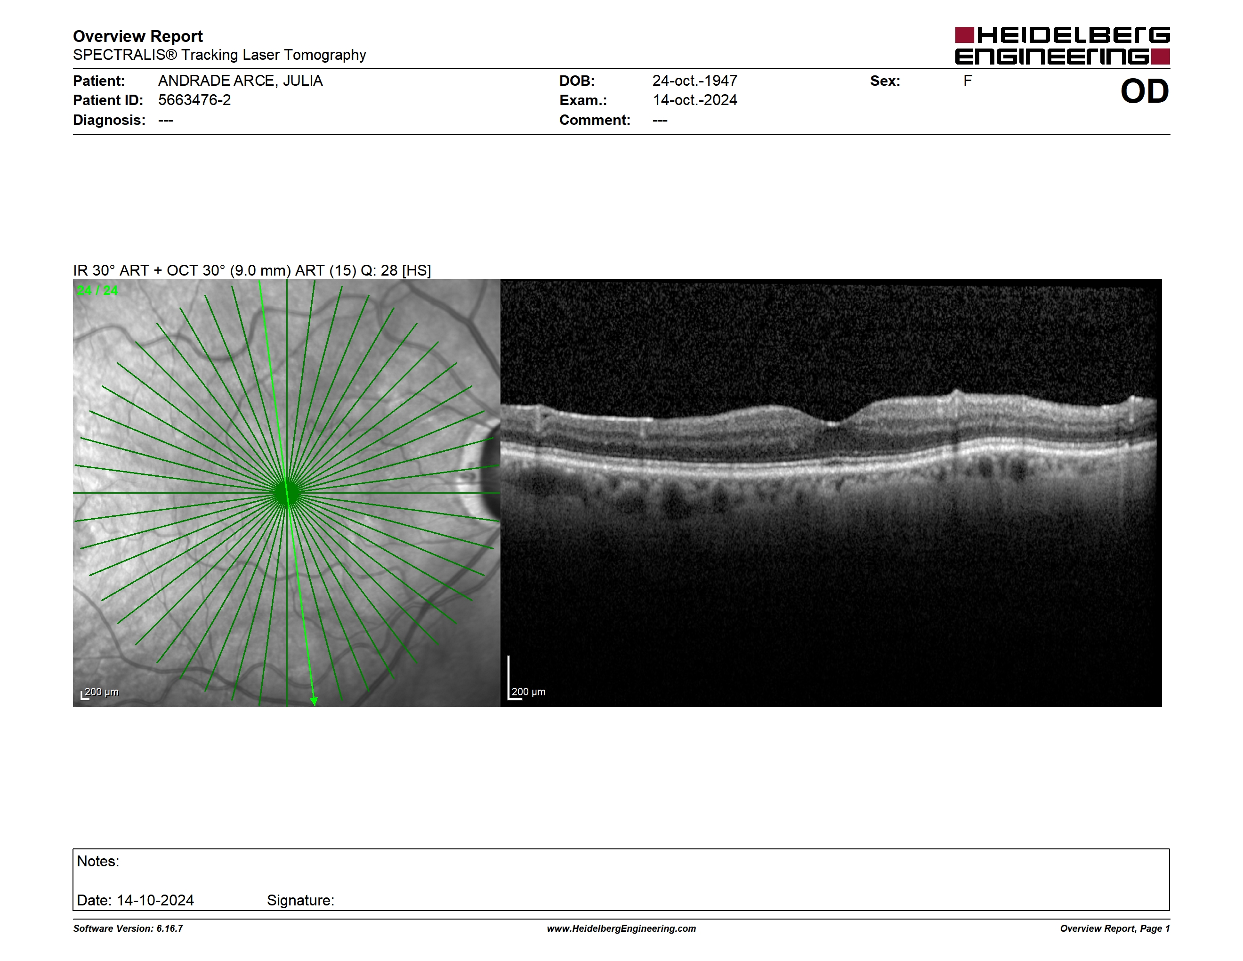Click the "Sex:" label
The height and width of the screenshot is (961, 1243).
tap(885, 81)
